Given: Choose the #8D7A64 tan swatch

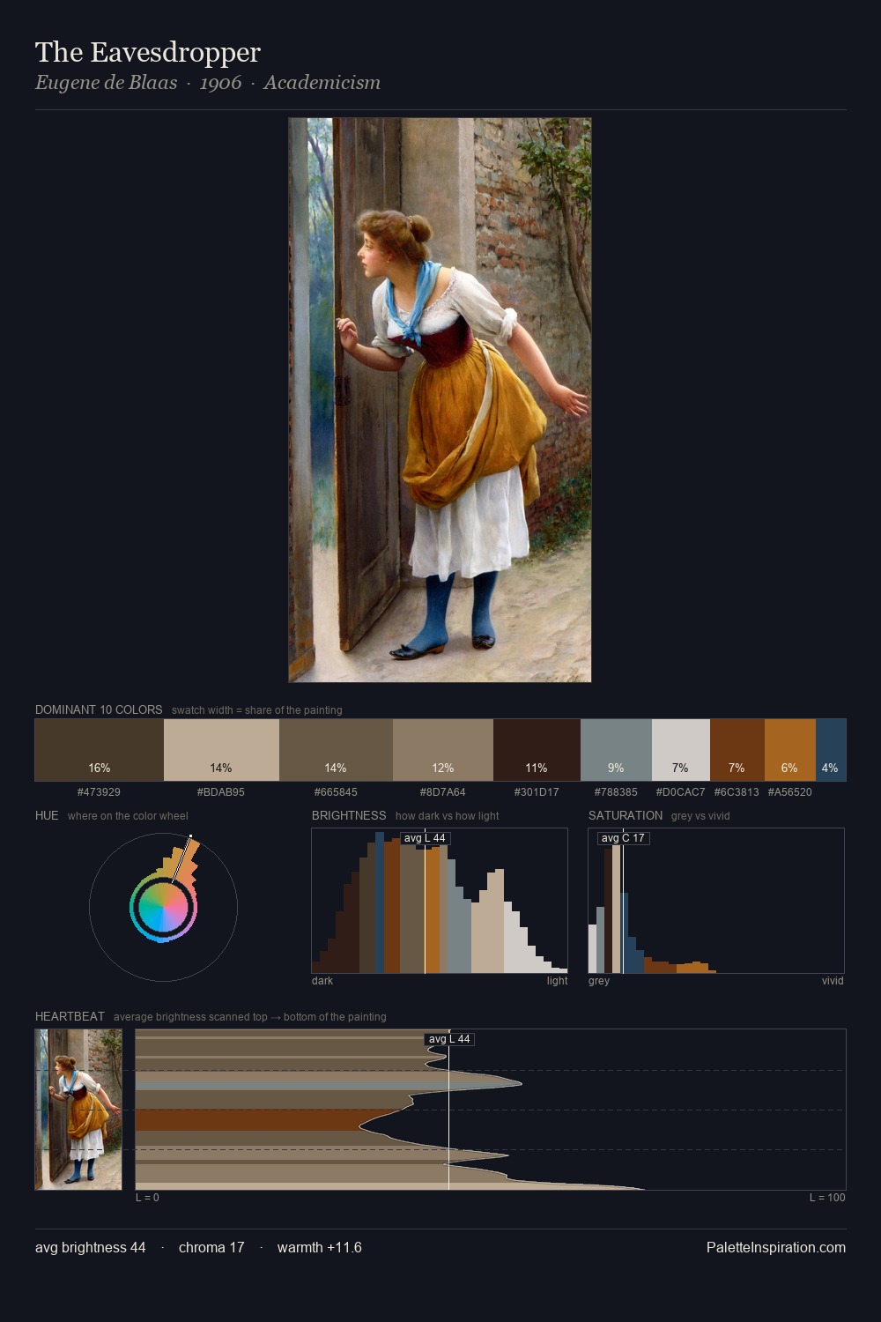Looking at the screenshot, I should point(443,750).
